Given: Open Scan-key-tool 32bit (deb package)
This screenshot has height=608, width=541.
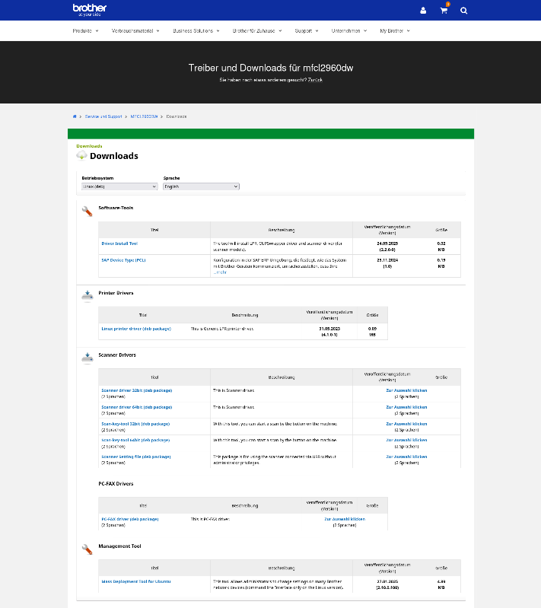Looking at the screenshot, I should click(135, 424).
